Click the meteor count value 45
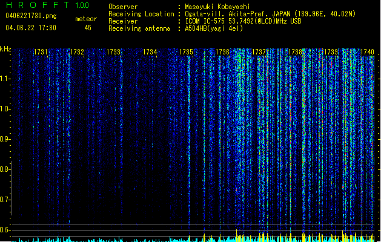Image resolution: width=381 pixels, height=242 pixels. (88, 28)
